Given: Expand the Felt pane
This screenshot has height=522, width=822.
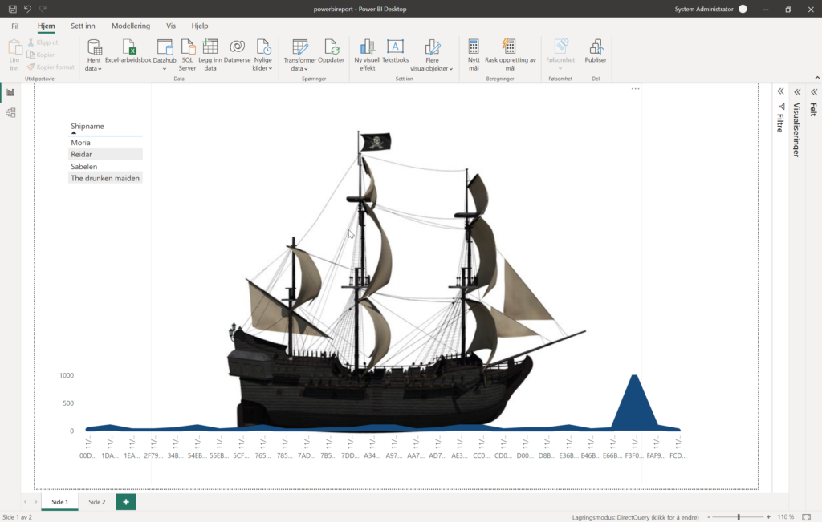Looking at the screenshot, I should tap(814, 92).
